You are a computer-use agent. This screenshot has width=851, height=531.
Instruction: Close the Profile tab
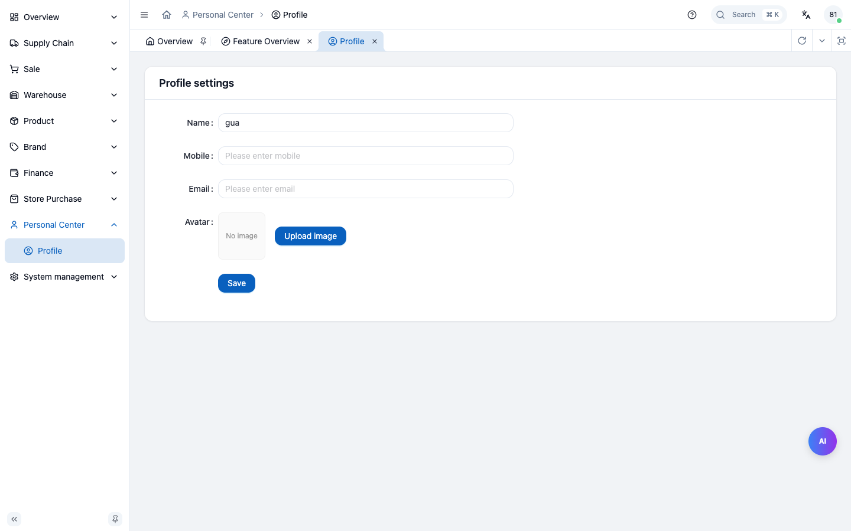[375, 41]
